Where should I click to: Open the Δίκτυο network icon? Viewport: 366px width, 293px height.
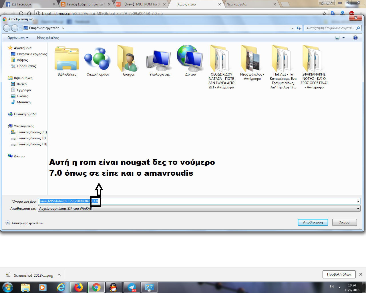click(190, 59)
